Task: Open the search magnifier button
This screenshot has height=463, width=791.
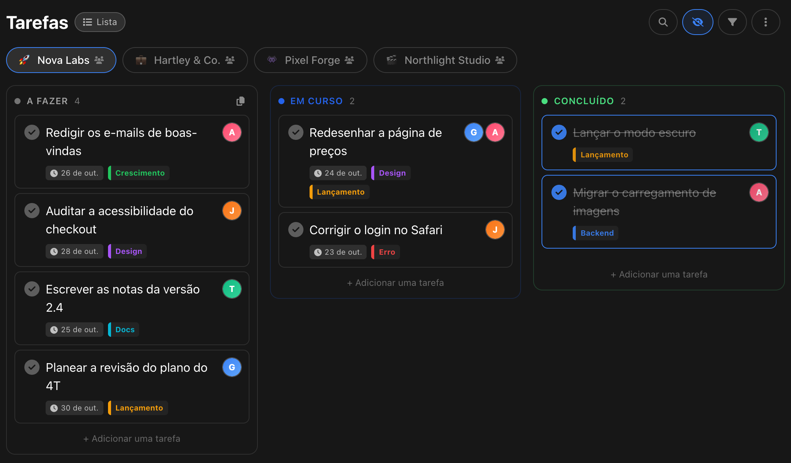Action: (663, 22)
